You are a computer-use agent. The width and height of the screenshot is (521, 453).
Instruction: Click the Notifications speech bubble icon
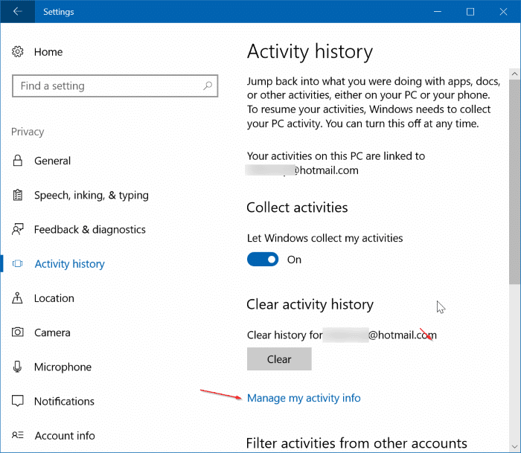(18, 401)
